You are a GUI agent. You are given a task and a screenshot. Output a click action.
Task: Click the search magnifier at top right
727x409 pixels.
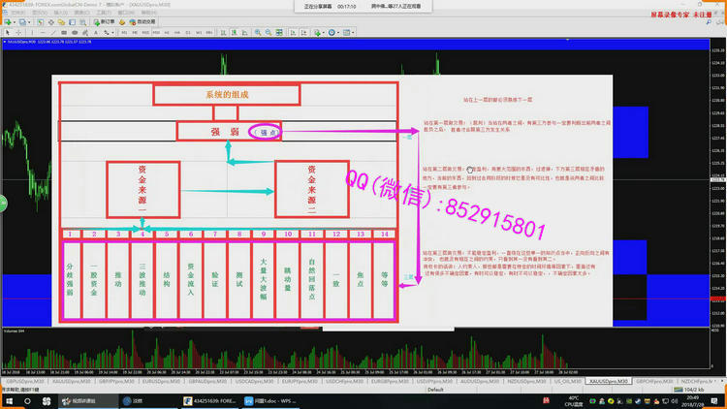pyautogui.click(x=709, y=21)
